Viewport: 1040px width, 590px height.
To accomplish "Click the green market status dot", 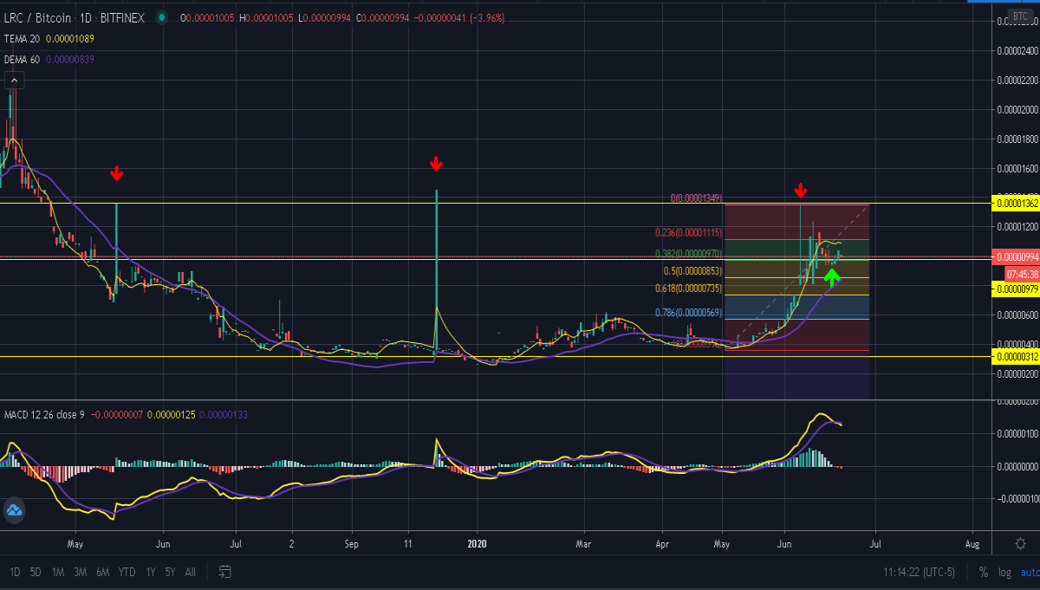I will [x=162, y=17].
